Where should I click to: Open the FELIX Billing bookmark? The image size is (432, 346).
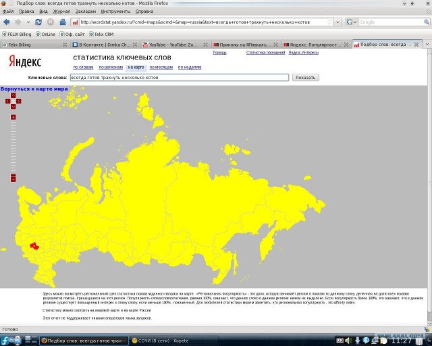(17, 34)
